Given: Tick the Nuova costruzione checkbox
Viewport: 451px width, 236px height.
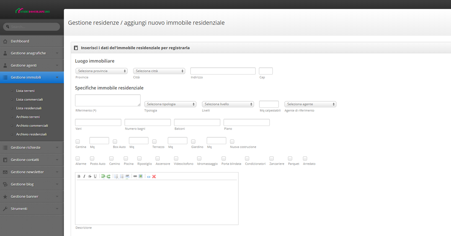Looking at the screenshot, I should 232,142.
